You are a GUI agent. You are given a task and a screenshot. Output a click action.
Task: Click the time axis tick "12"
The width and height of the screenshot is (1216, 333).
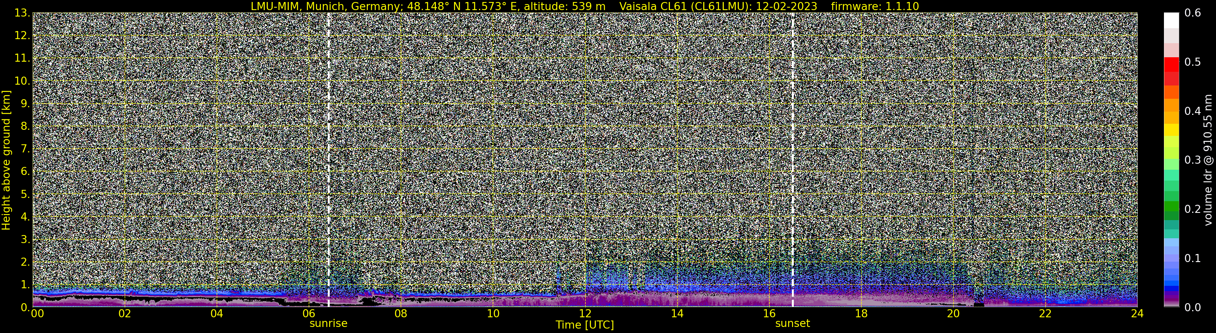coord(585,314)
